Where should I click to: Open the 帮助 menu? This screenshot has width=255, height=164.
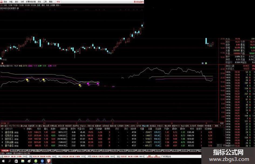click(51, 2)
